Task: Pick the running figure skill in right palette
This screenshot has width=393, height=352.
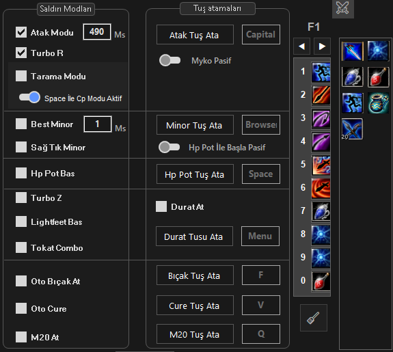Action: tap(353, 103)
